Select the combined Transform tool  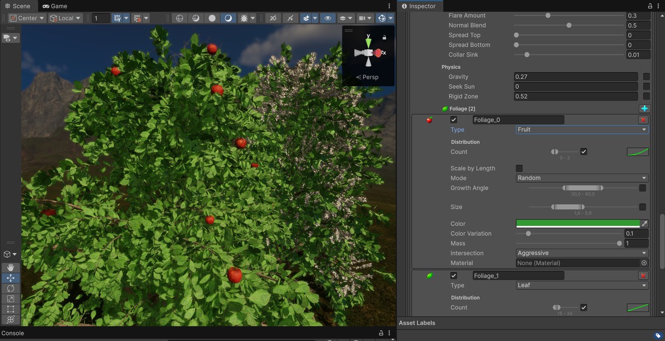point(11,319)
